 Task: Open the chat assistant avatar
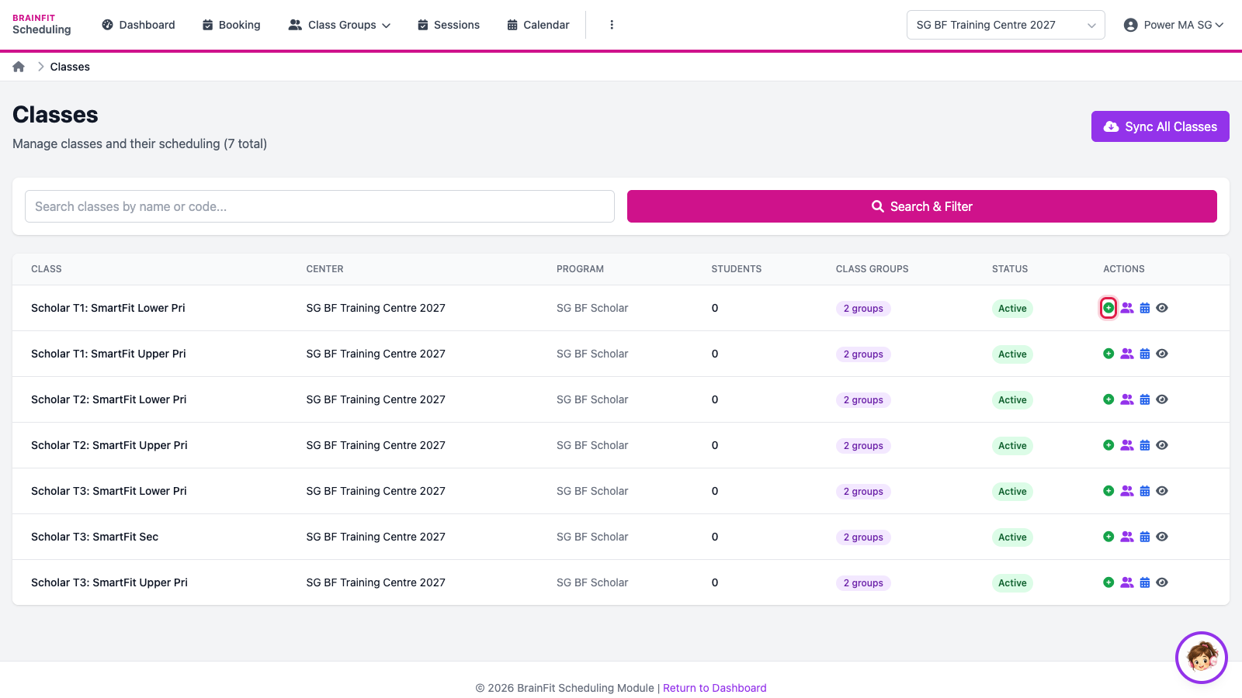[x=1202, y=658]
